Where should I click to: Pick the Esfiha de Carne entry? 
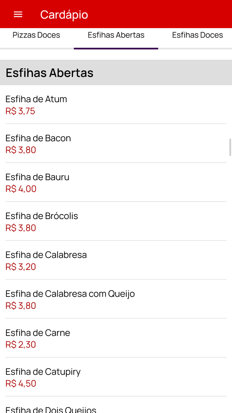tap(37, 332)
